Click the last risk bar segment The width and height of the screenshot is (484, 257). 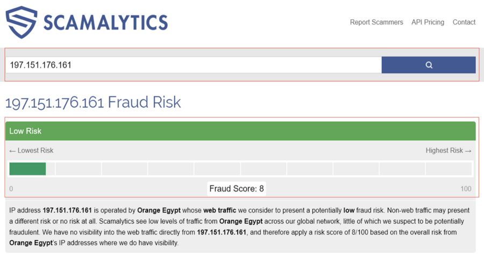click(449, 169)
